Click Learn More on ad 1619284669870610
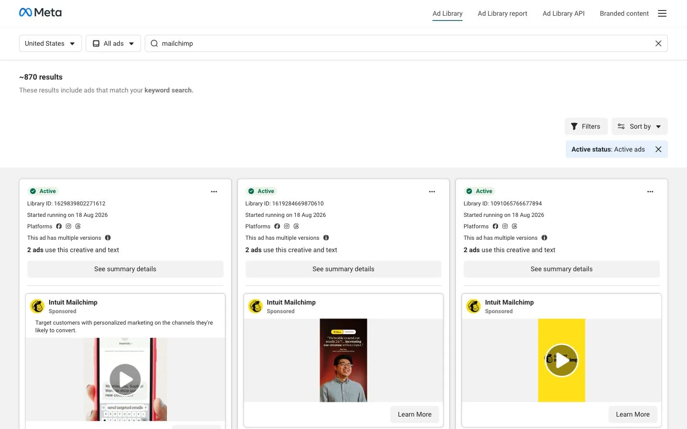The image size is (687, 429). [415, 414]
